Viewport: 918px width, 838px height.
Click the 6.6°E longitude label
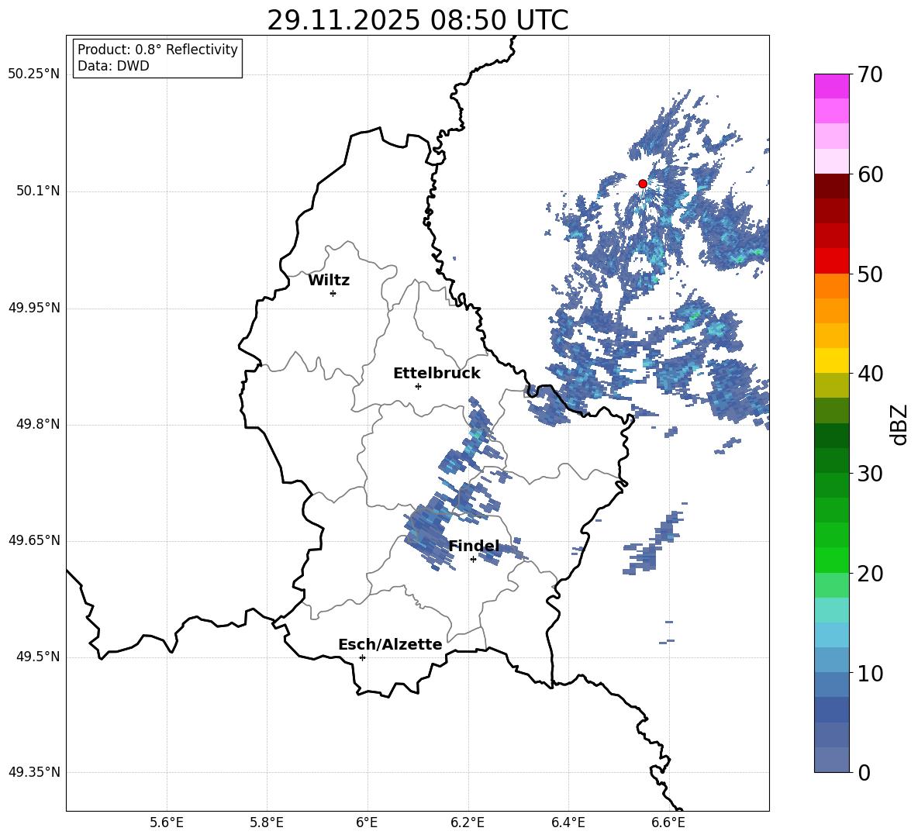(x=668, y=822)
